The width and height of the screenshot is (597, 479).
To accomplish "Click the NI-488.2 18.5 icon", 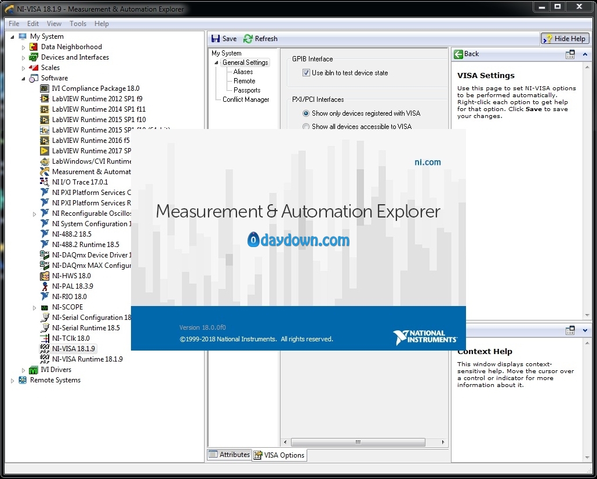I will click(45, 234).
